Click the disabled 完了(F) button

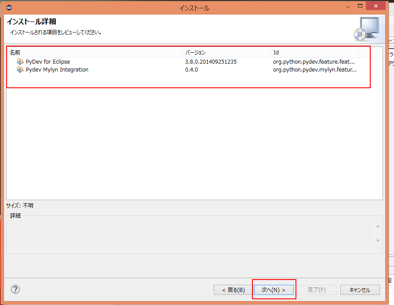pyautogui.click(x=317, y=290)
